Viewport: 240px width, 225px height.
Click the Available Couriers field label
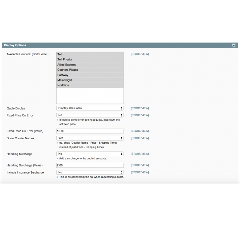pyautogui.click(x=27, y=54)
